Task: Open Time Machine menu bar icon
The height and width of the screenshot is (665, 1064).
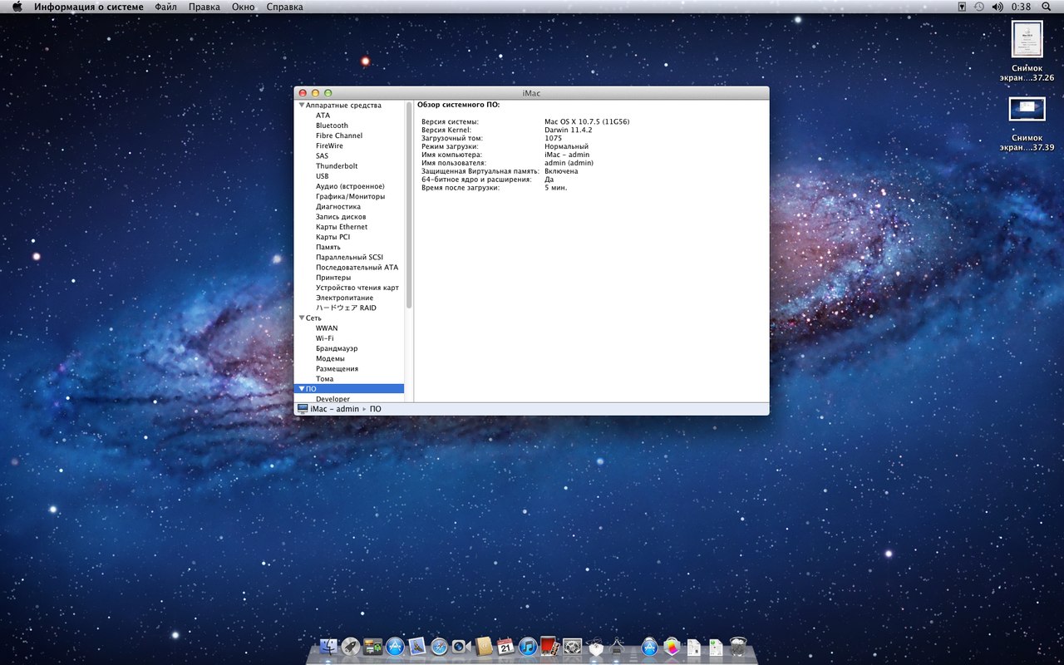Action: 979,7
